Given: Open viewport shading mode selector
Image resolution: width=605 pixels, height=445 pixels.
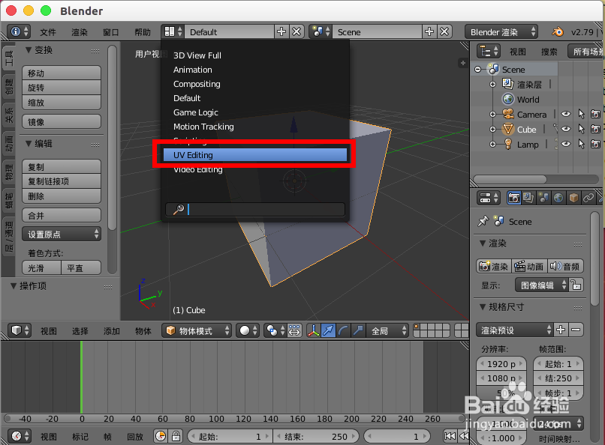Looking at the screenshot, I should pyautogui.click(x=248, y=330).
